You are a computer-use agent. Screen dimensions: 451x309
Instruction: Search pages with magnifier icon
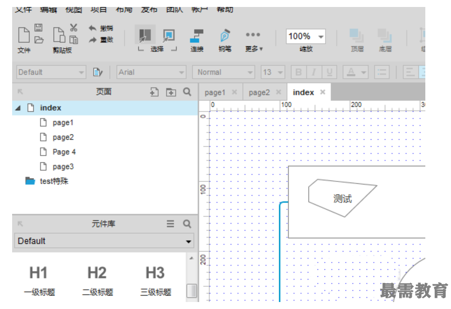pyautogui.click(x=187, y=92)
